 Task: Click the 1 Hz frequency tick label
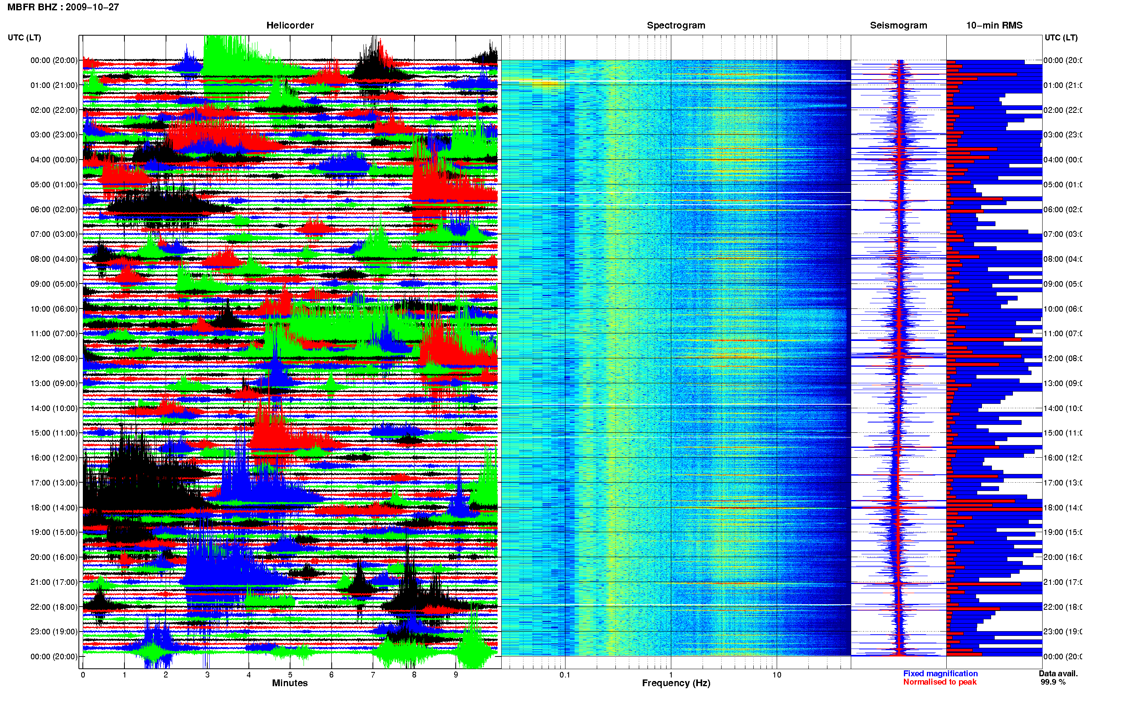(671, 675)
